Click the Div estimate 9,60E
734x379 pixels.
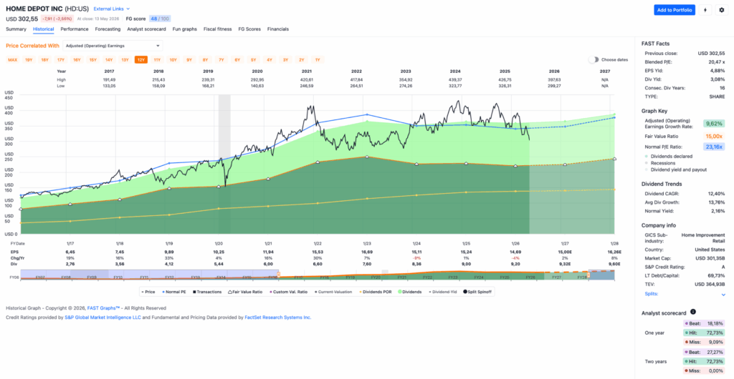[x=614, y=264]
